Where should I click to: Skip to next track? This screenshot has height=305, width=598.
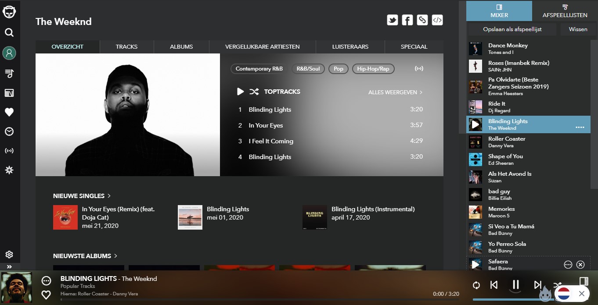538,285
